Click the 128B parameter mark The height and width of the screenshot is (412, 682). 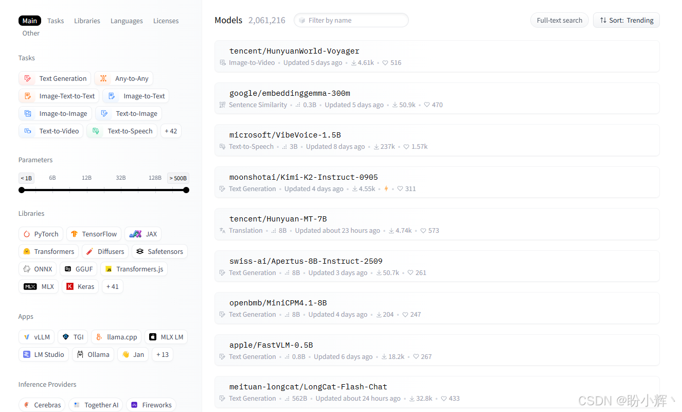(155, 178)
